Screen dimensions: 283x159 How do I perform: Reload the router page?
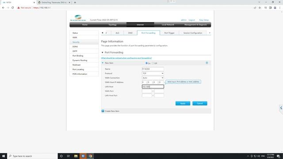[13, 8]
